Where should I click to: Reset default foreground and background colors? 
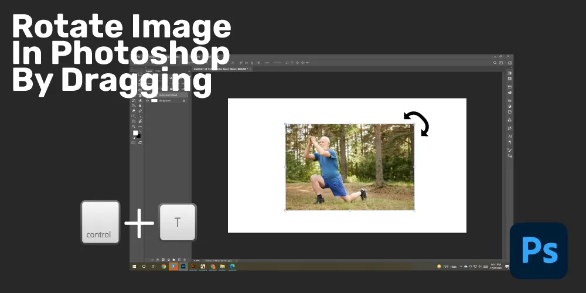pos(134,138)
